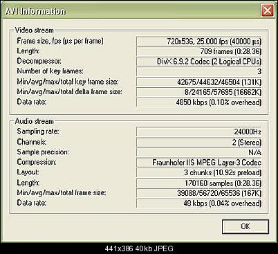Select the '42675/44632/46504 (131K)' key frame size
Viewport: 278px width, 254px height.
click(198, 82)
